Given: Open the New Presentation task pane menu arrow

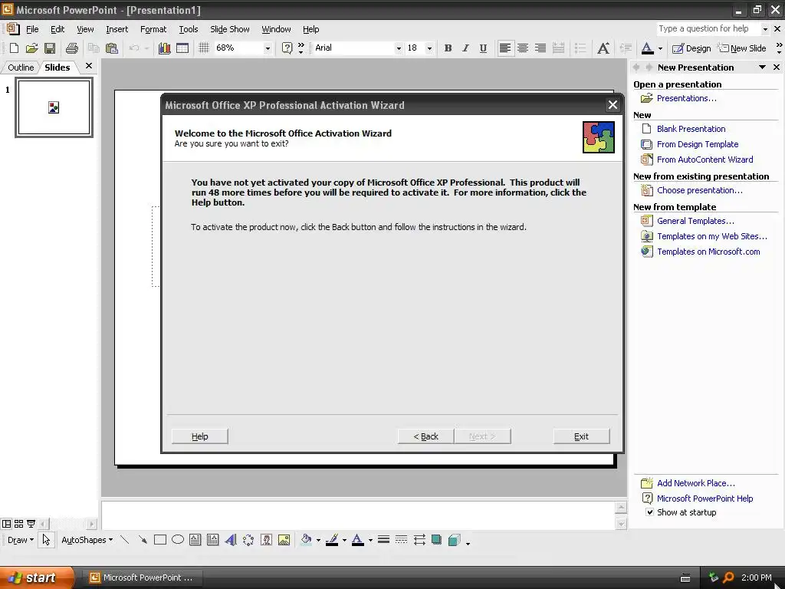Looking at the screenshot, I should pyautogui.click(x=762, y=67).
